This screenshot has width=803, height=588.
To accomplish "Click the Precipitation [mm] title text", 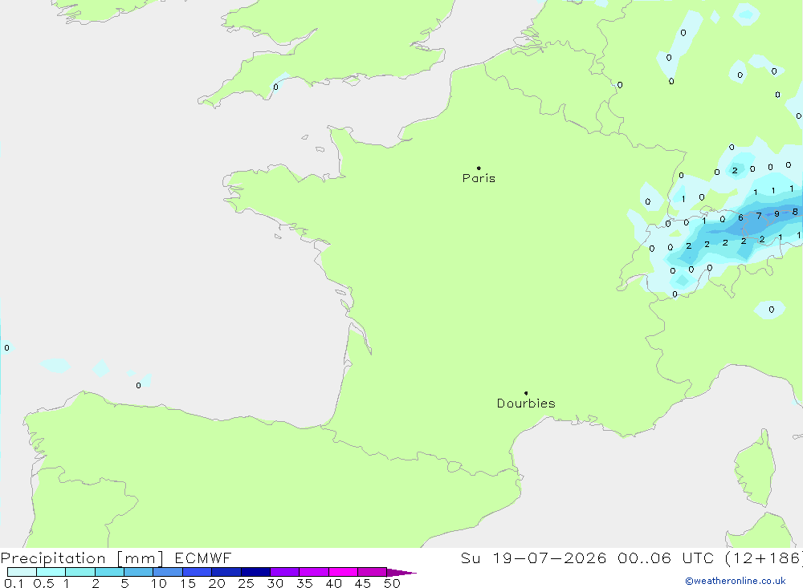I will point(82,558).
